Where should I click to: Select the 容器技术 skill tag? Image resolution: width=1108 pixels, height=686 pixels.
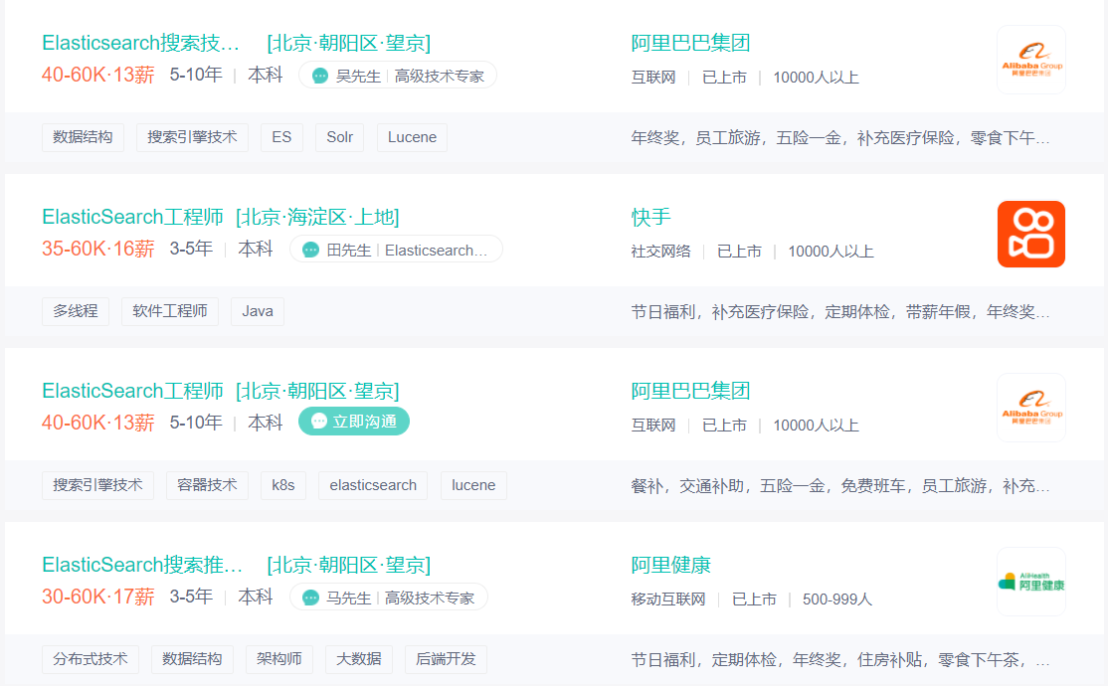coord(207,485)
